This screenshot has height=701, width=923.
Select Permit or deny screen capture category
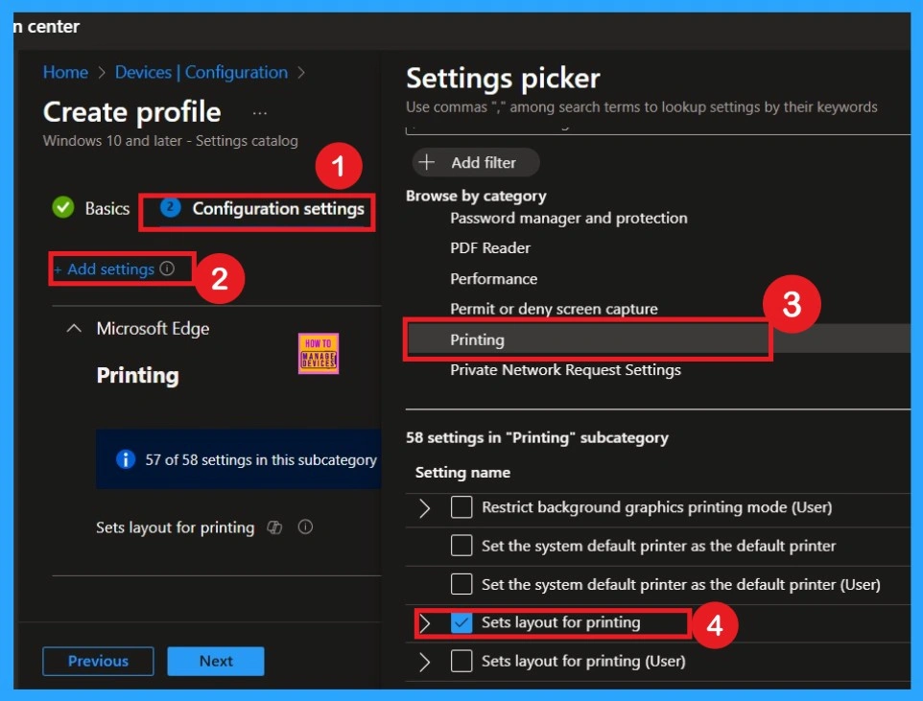(554, 309)
